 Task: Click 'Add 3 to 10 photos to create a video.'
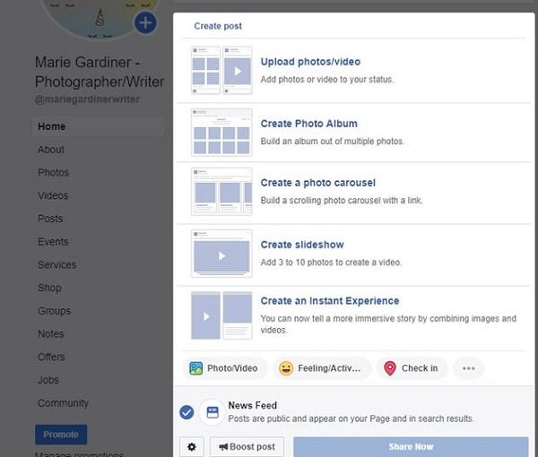point(331,263)
